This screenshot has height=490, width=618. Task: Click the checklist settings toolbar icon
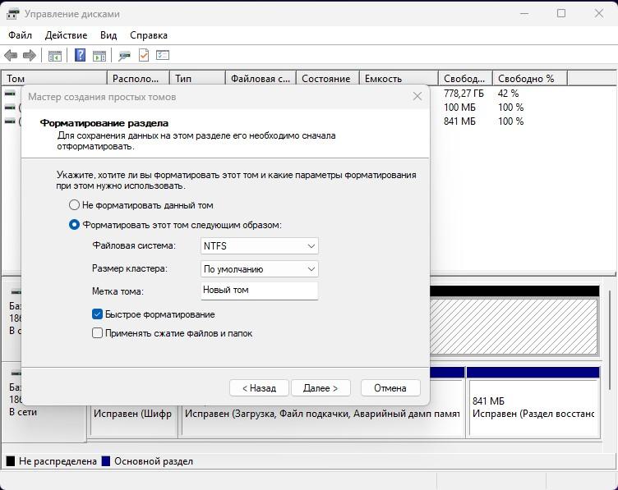pos(163,56)
